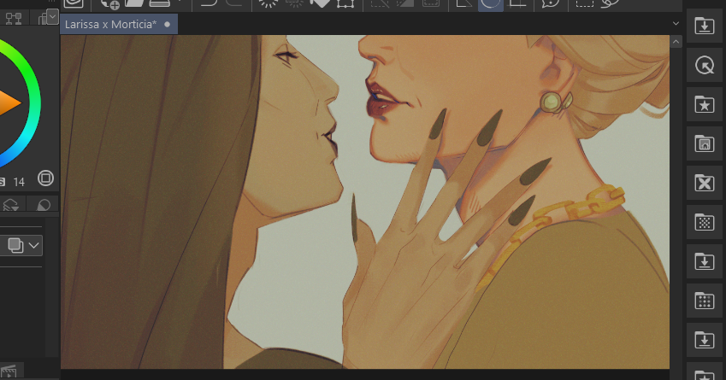Image resolution: width=726 pixels, height=380 pixels.
Task: Toggle snap to grid icon
Action: click(x=518, y=3)
